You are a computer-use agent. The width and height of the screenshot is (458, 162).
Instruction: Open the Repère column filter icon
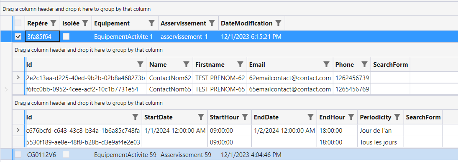click(x=53, y=23)
